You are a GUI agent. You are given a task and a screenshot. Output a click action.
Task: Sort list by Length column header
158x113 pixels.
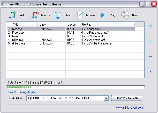(x=72, y=25)
